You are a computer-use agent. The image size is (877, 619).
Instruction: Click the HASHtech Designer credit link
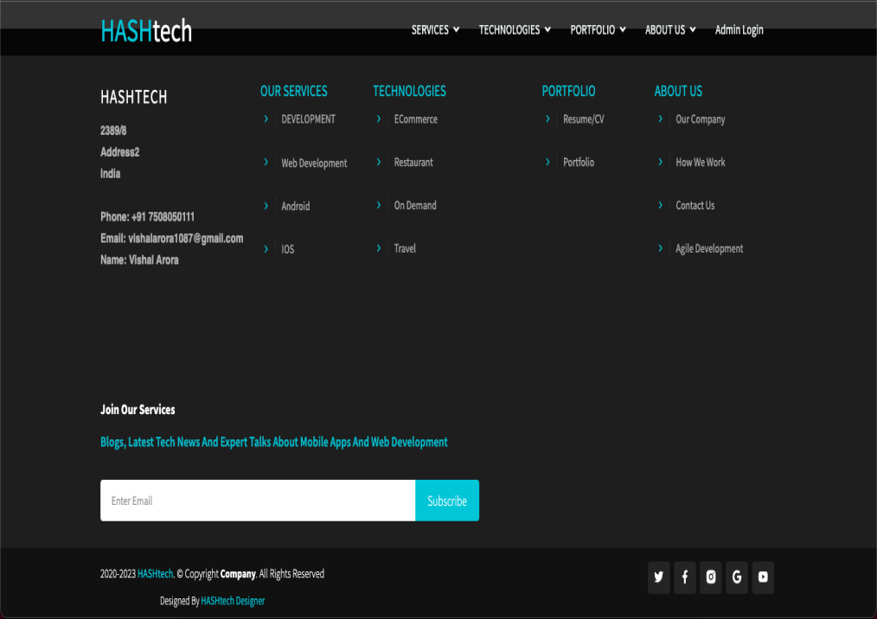[233, 601]
